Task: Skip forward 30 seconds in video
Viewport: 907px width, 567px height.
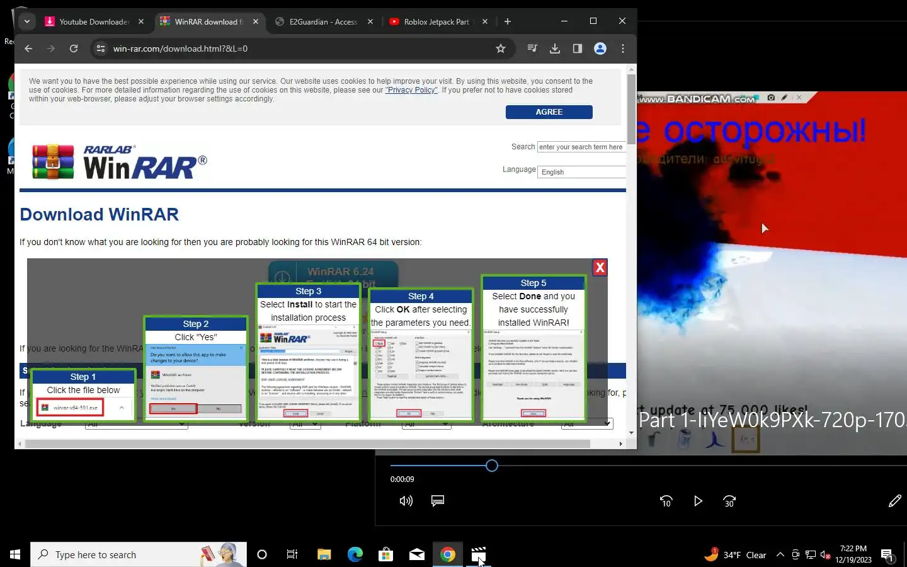Action: click(x=729, y=501)
